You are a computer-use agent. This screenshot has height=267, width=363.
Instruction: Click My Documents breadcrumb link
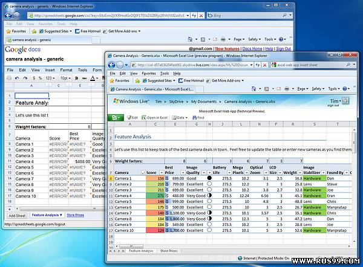(204, 101)
